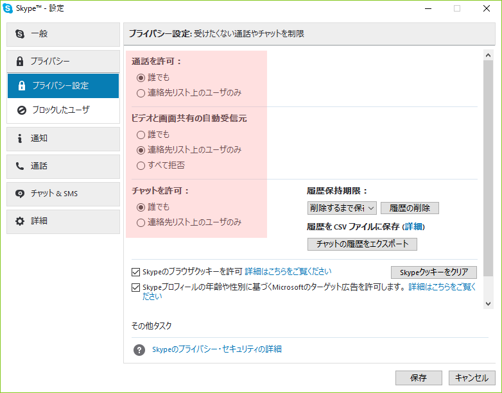Click the Skype icon beside 一般
Viewport: 502px width, 393px height.
[x=20, y=33]
